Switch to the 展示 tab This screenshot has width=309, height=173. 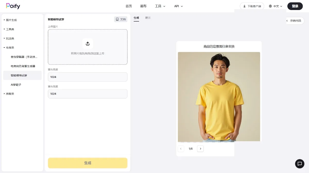pos(148,18)
